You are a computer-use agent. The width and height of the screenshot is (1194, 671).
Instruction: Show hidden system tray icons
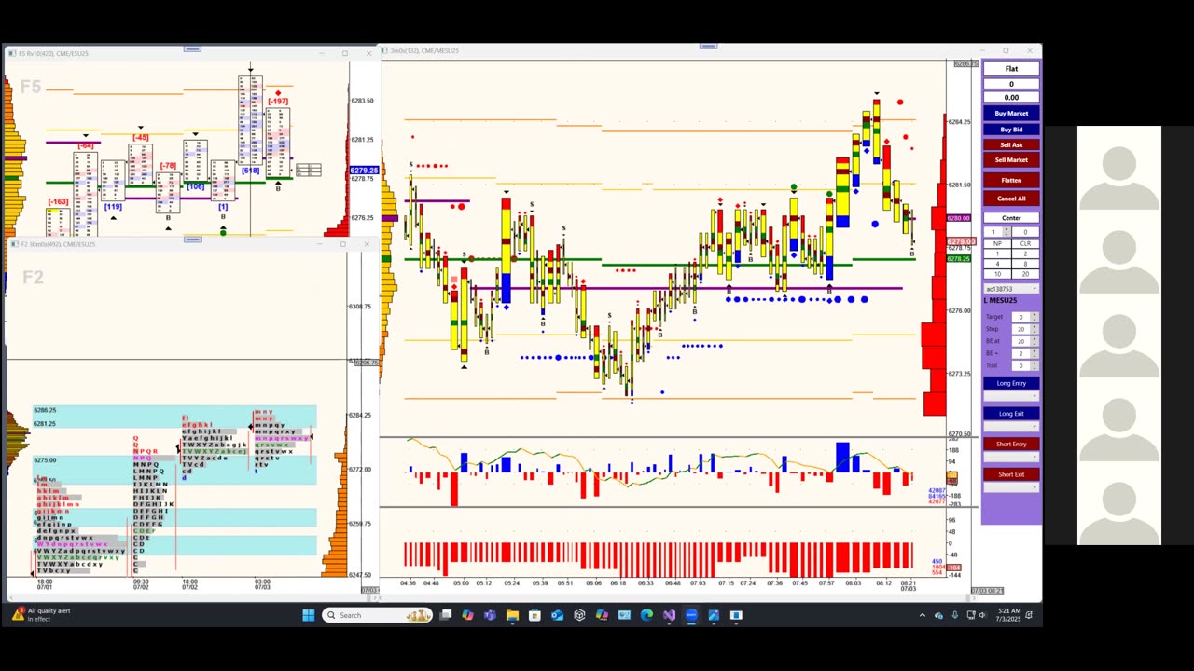click(x=923, y=615)
